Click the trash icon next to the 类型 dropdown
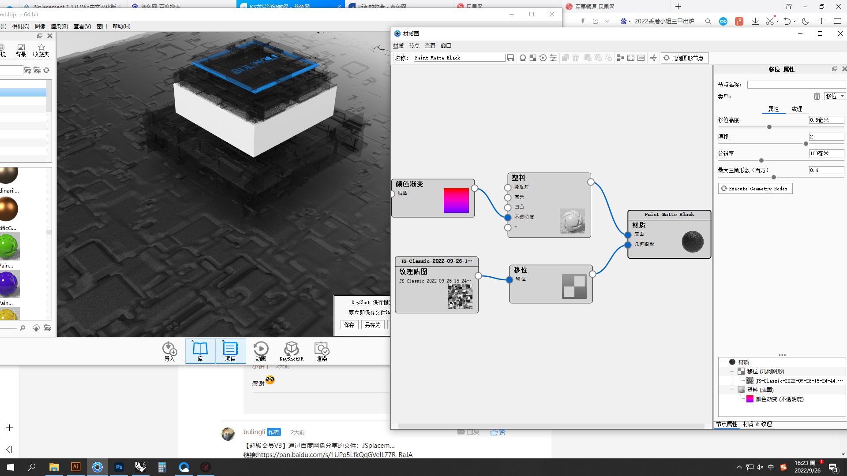The height and width of the screenshot is (476, 847). [817, 96]
